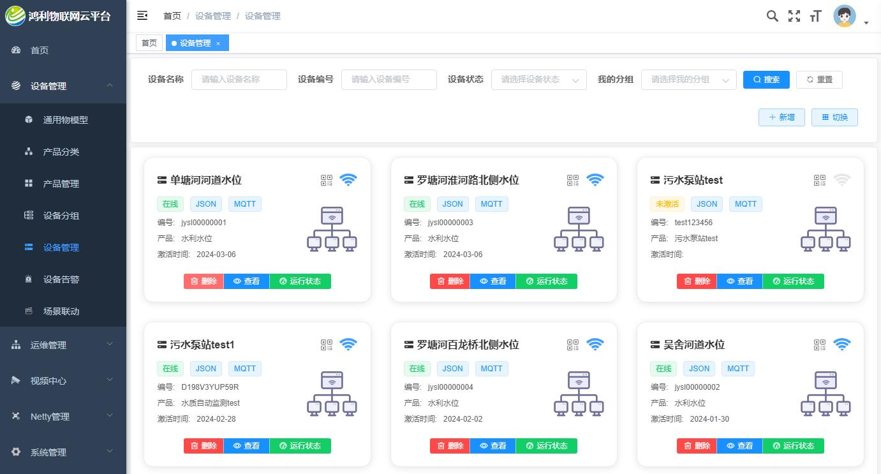Click the QR code icon on 吴舍河道水位
881x474 pixels.
(x=820, y=345)
